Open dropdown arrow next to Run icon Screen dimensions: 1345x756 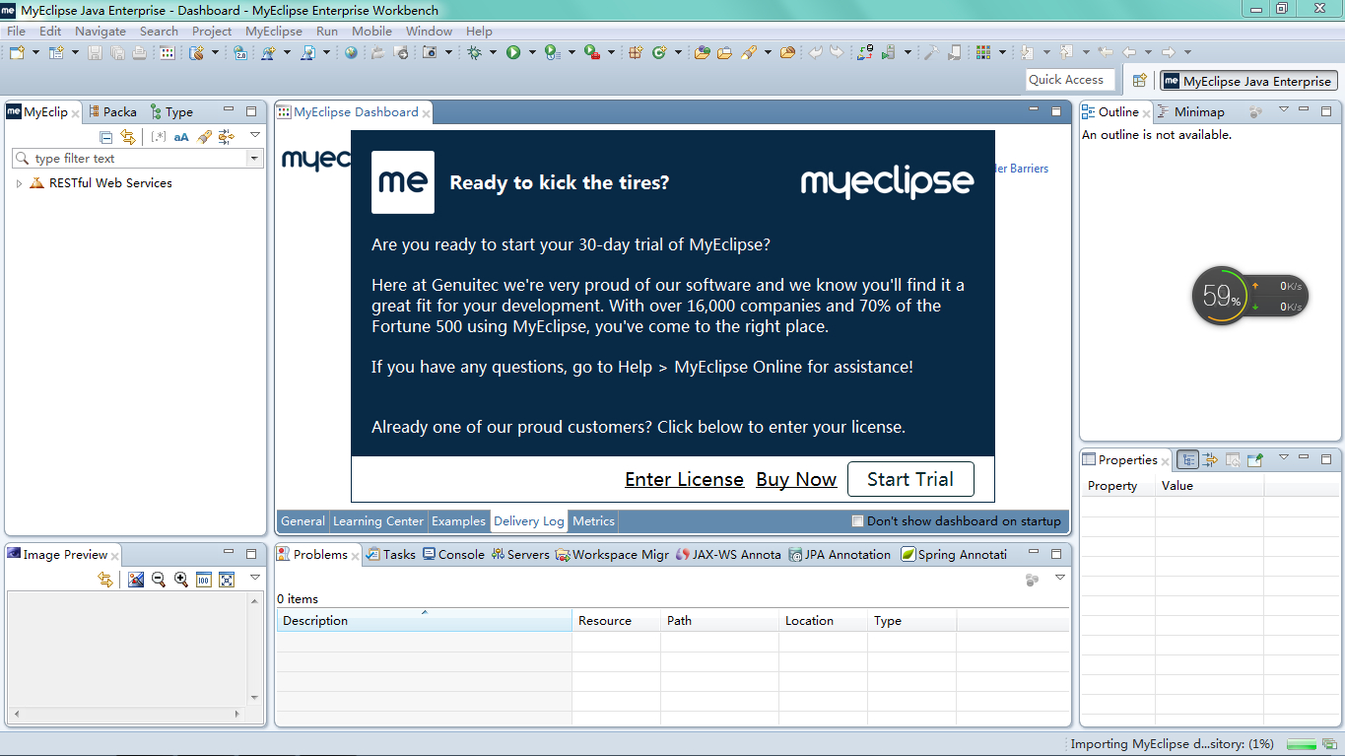(x=532, y=52)
